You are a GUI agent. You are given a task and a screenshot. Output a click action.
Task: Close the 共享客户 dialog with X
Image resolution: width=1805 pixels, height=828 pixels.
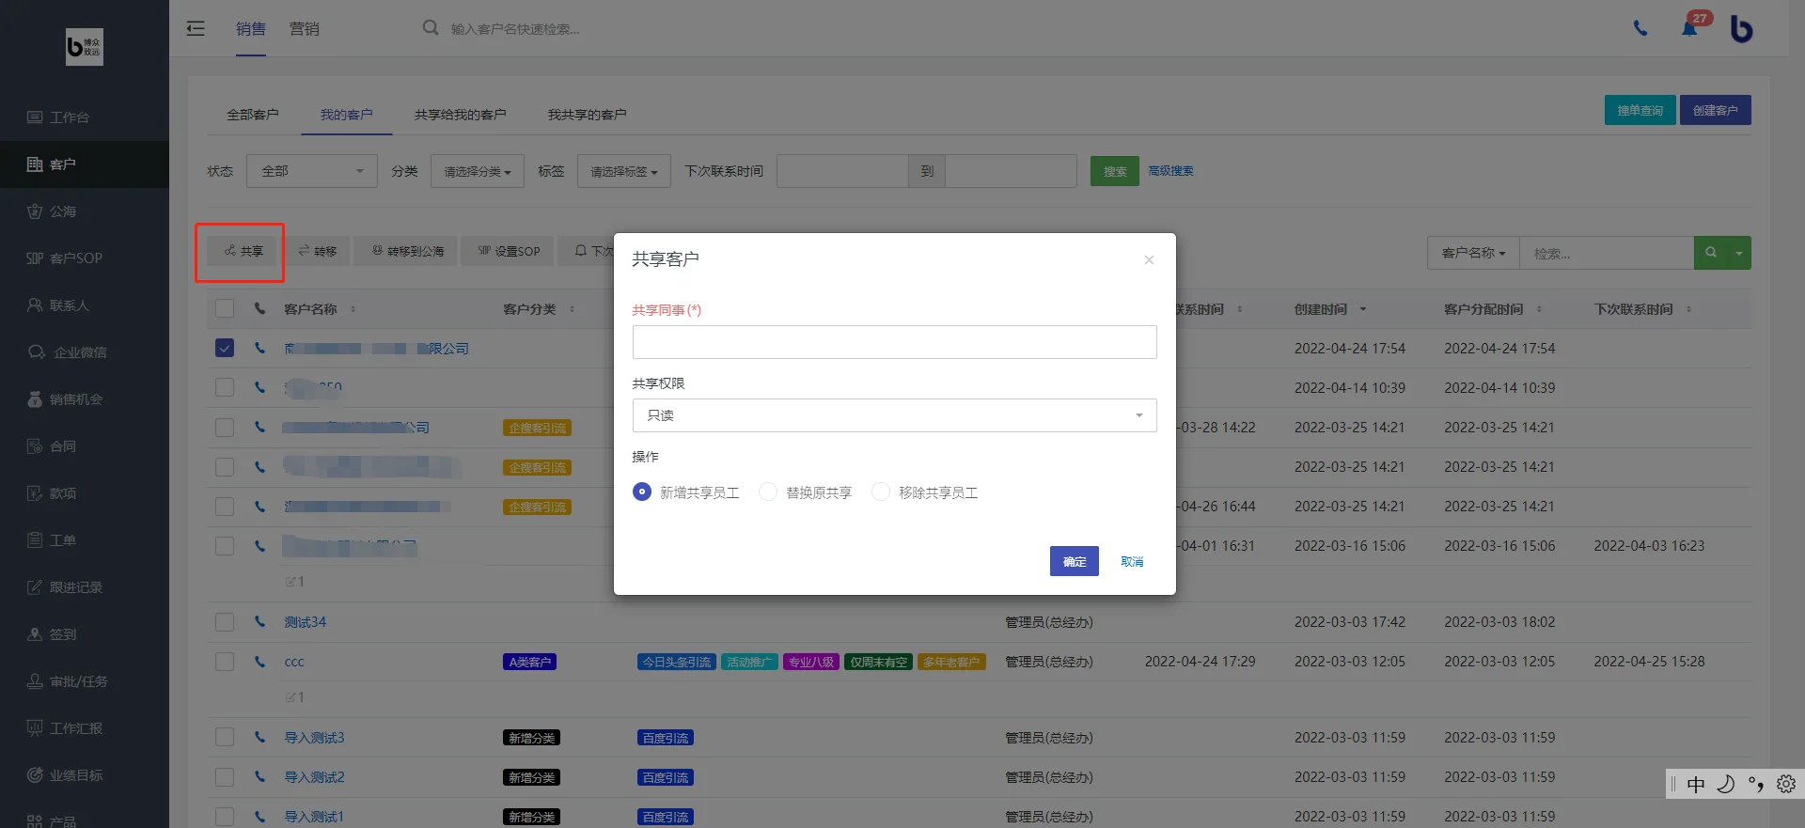click(x=1149, y=259)
